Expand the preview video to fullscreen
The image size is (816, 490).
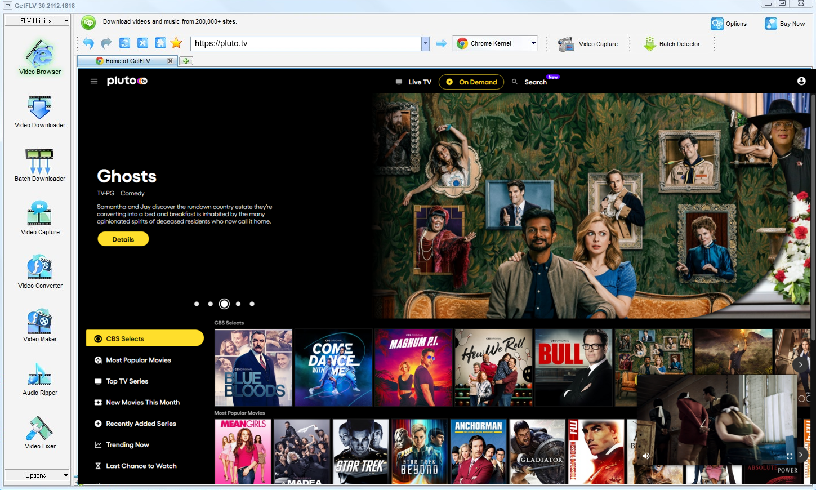point(790,456)
